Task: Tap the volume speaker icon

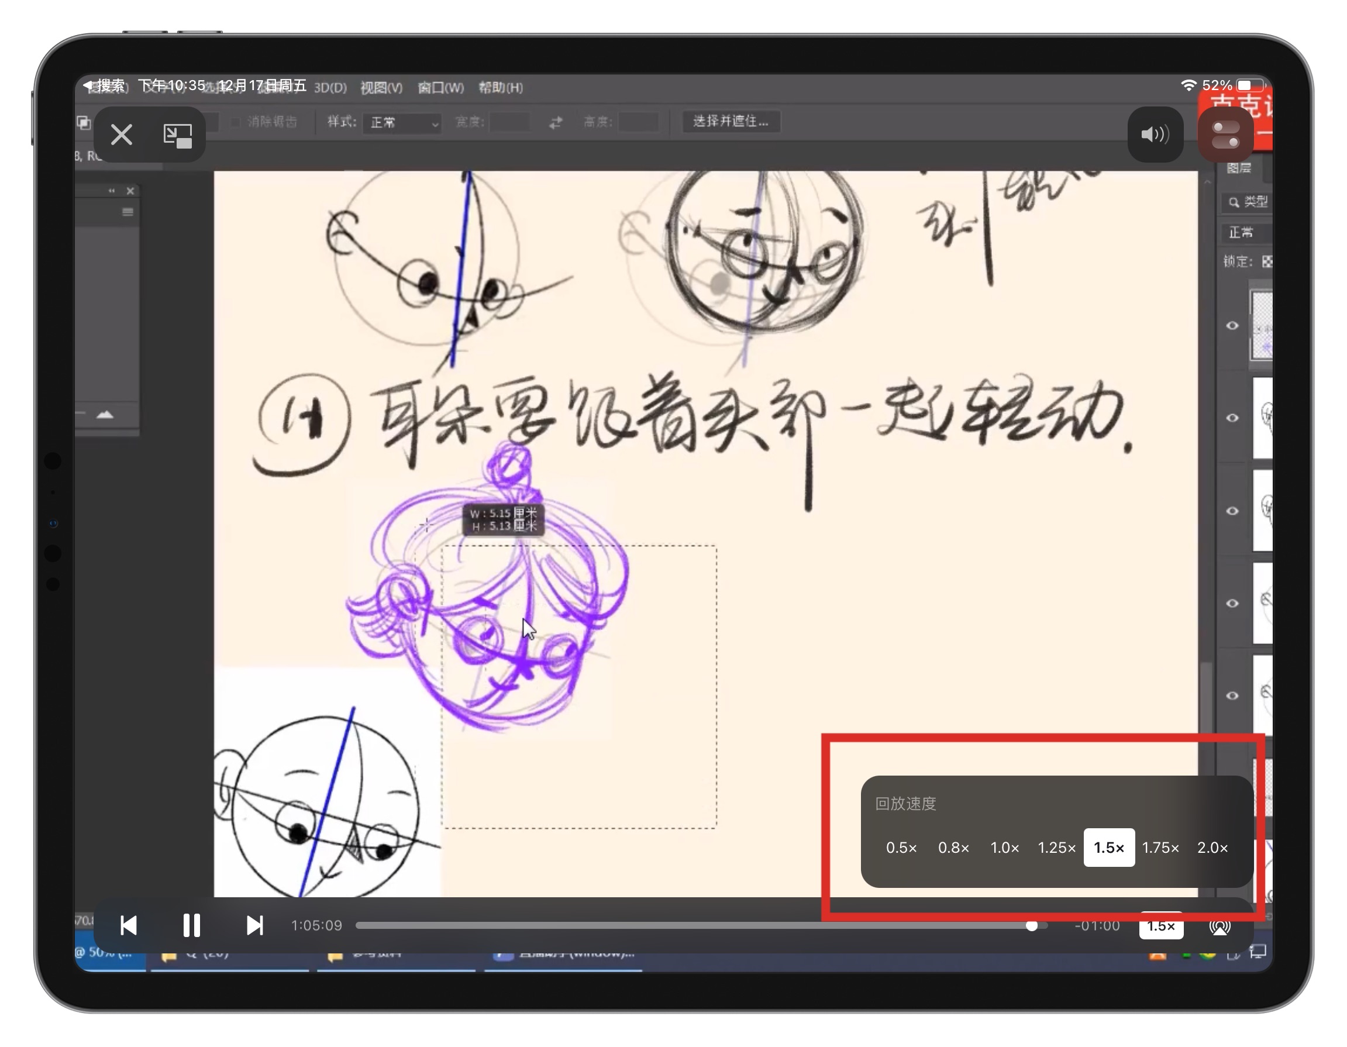Action: pyautogui.click(x=1155, y=135)
